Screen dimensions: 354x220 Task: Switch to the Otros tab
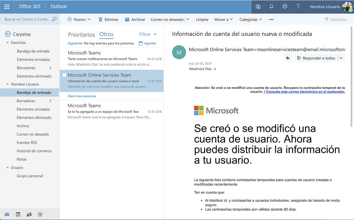107,34
